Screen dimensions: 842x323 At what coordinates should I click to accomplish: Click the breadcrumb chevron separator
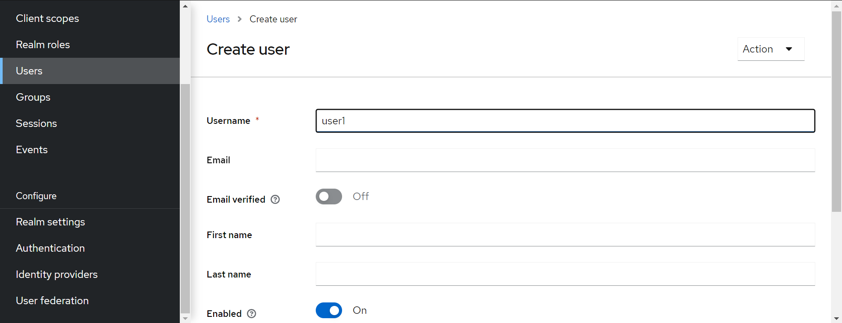tap(239, 19)
